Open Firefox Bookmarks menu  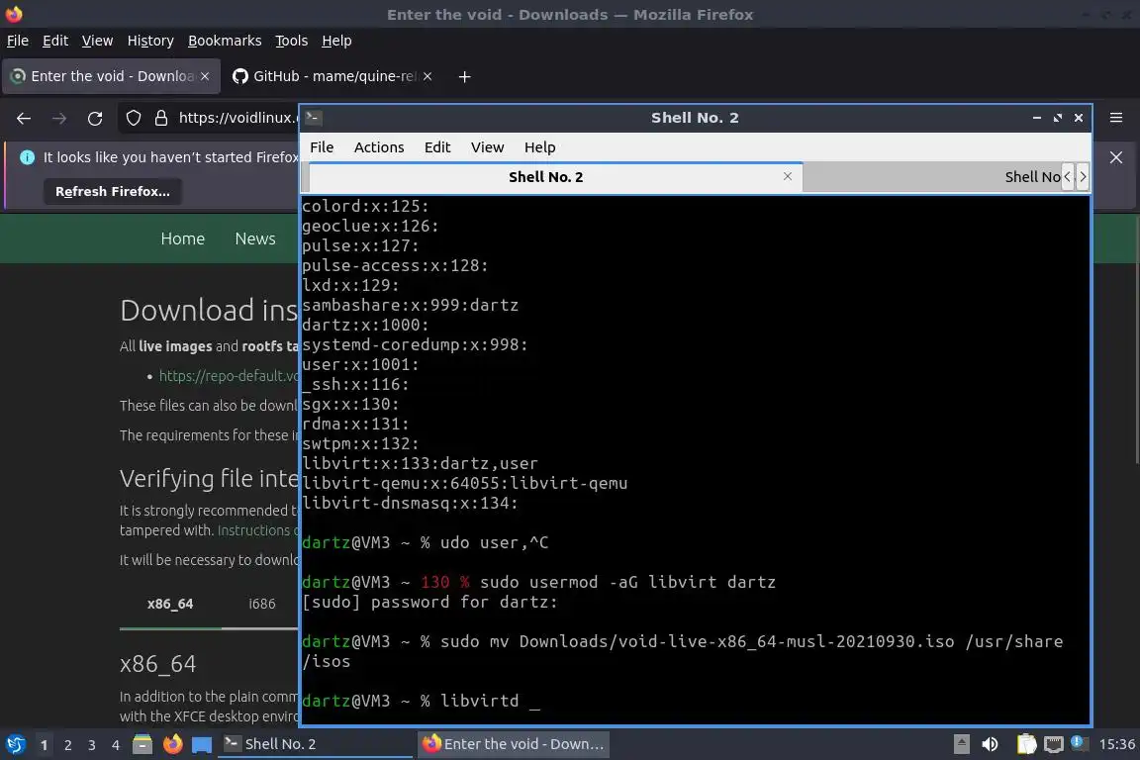coord(225,41)
